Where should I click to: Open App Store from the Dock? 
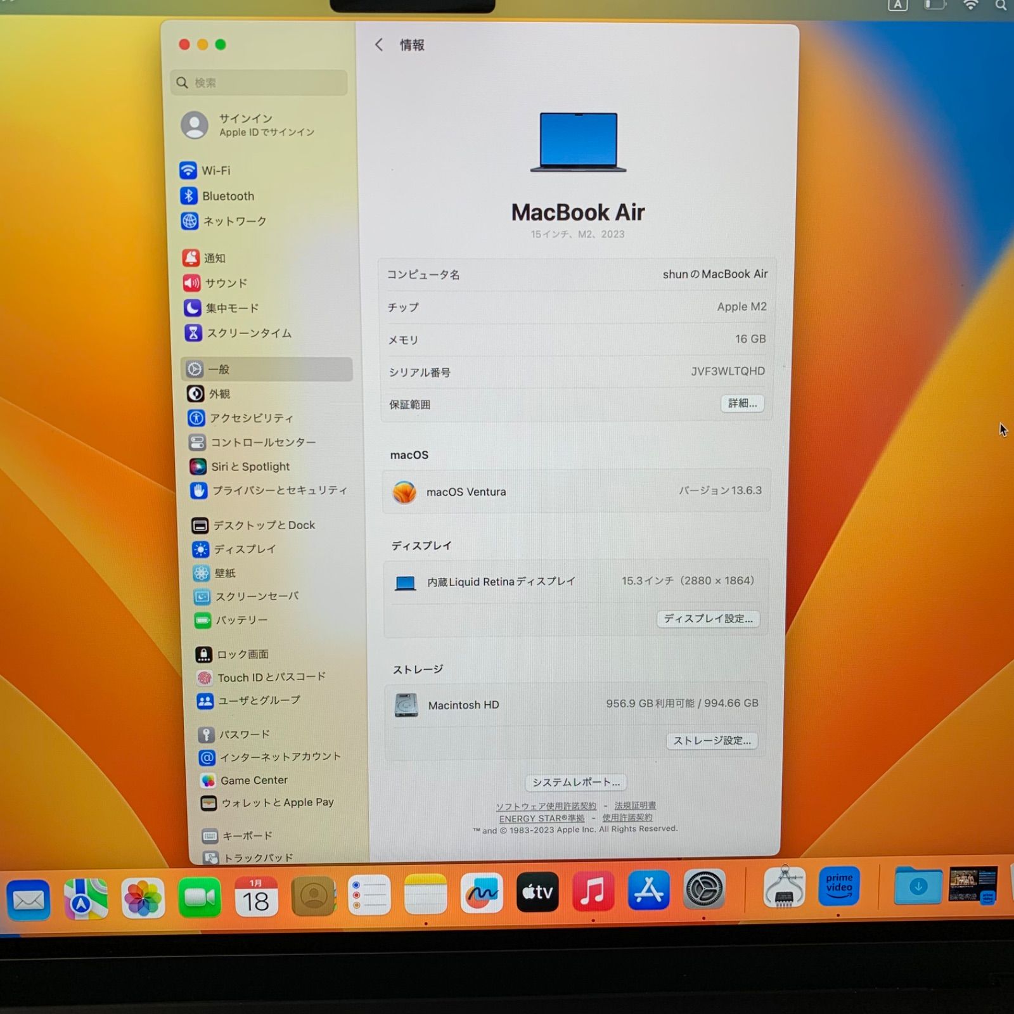tap(649, 890)
